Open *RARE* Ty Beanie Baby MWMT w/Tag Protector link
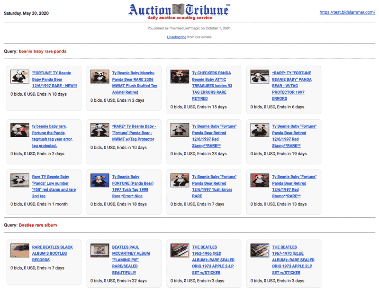Viewport: 379px width, 293px height. tap(134, 133)
